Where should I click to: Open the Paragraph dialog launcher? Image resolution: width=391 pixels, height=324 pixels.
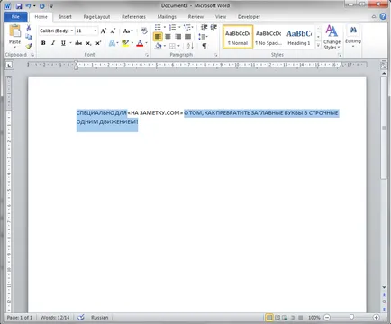tap(215, 55)
